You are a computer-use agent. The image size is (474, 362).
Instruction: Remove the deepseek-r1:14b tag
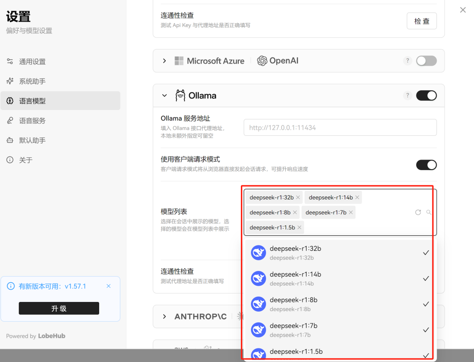click(357, 198)
